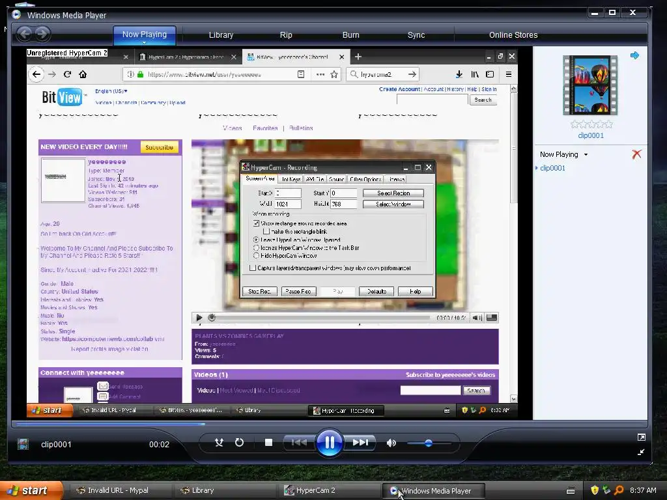Close the Windows Media Player window
The width and height of the screenshot is (667, 500).
coord(633,13)
